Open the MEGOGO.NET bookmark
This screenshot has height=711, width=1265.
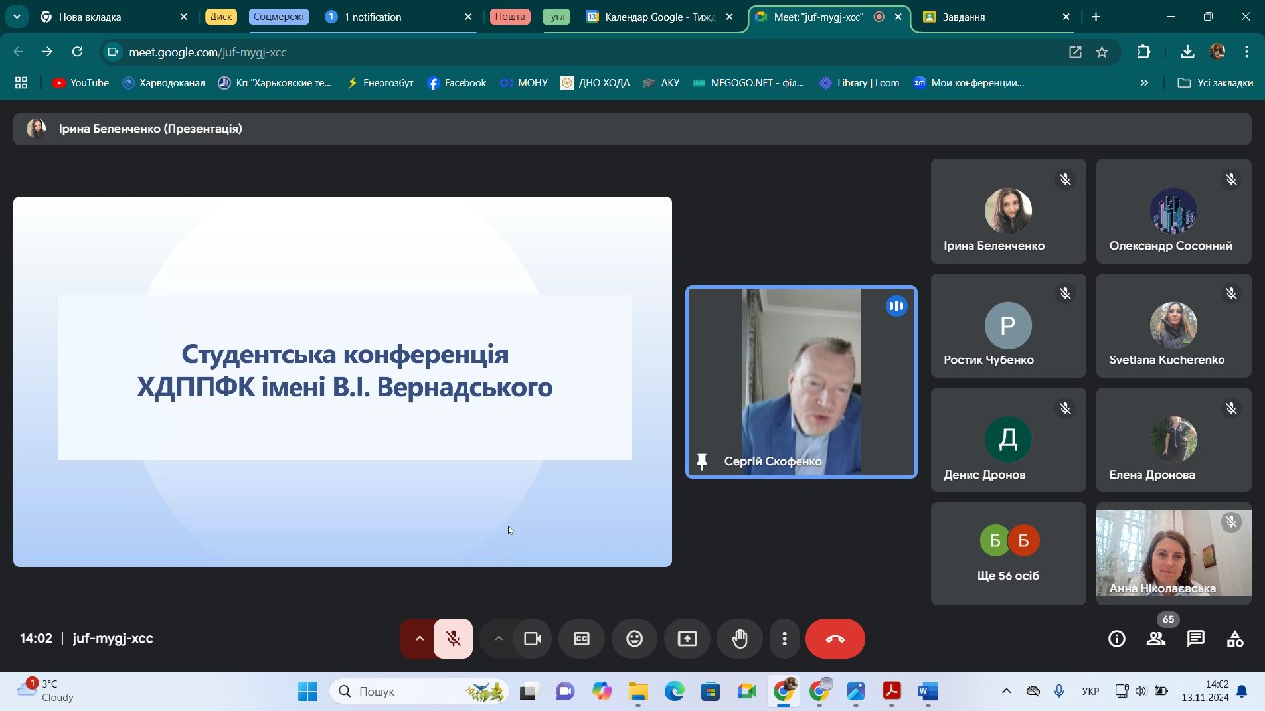coord(750,83)
